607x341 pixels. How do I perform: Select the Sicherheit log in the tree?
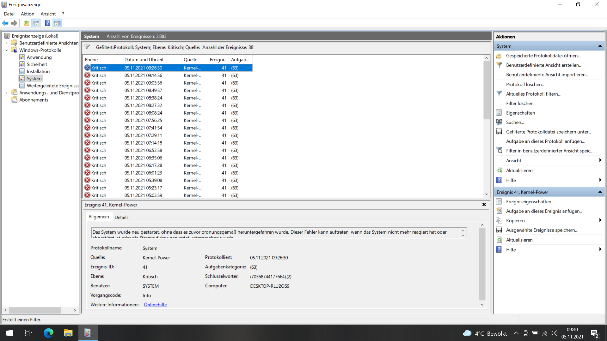[x=37, y=64]
